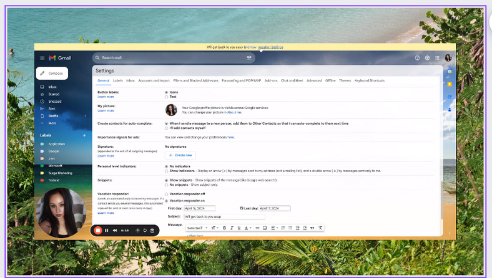
Task: Rewind the screen recording
Action: point(115,231)
